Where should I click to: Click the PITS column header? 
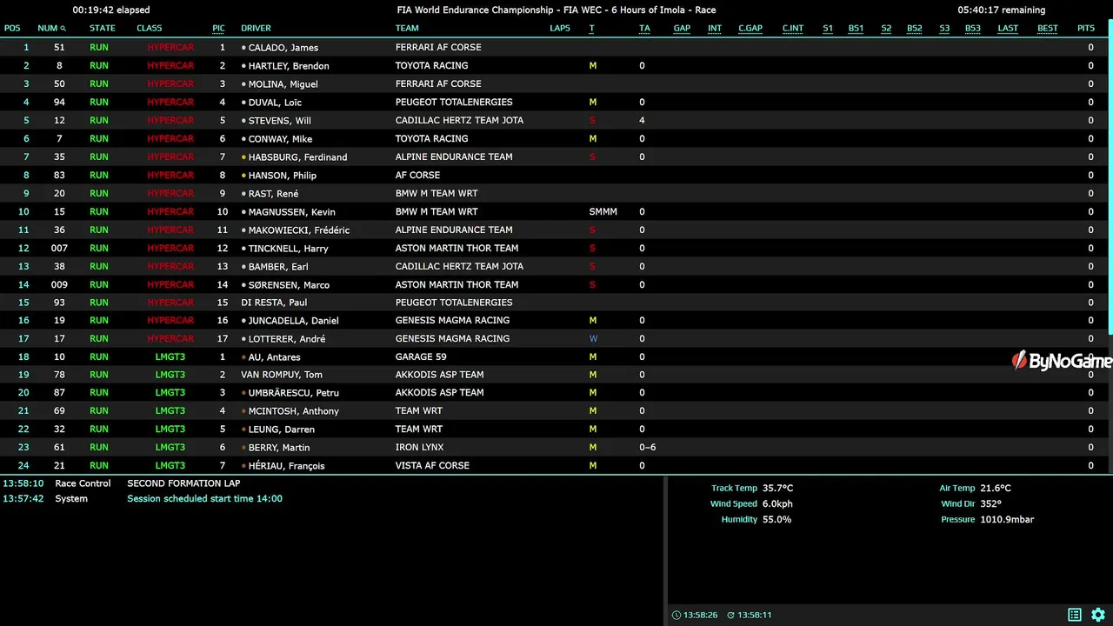pyautogui.click(x=1086, y=29)
